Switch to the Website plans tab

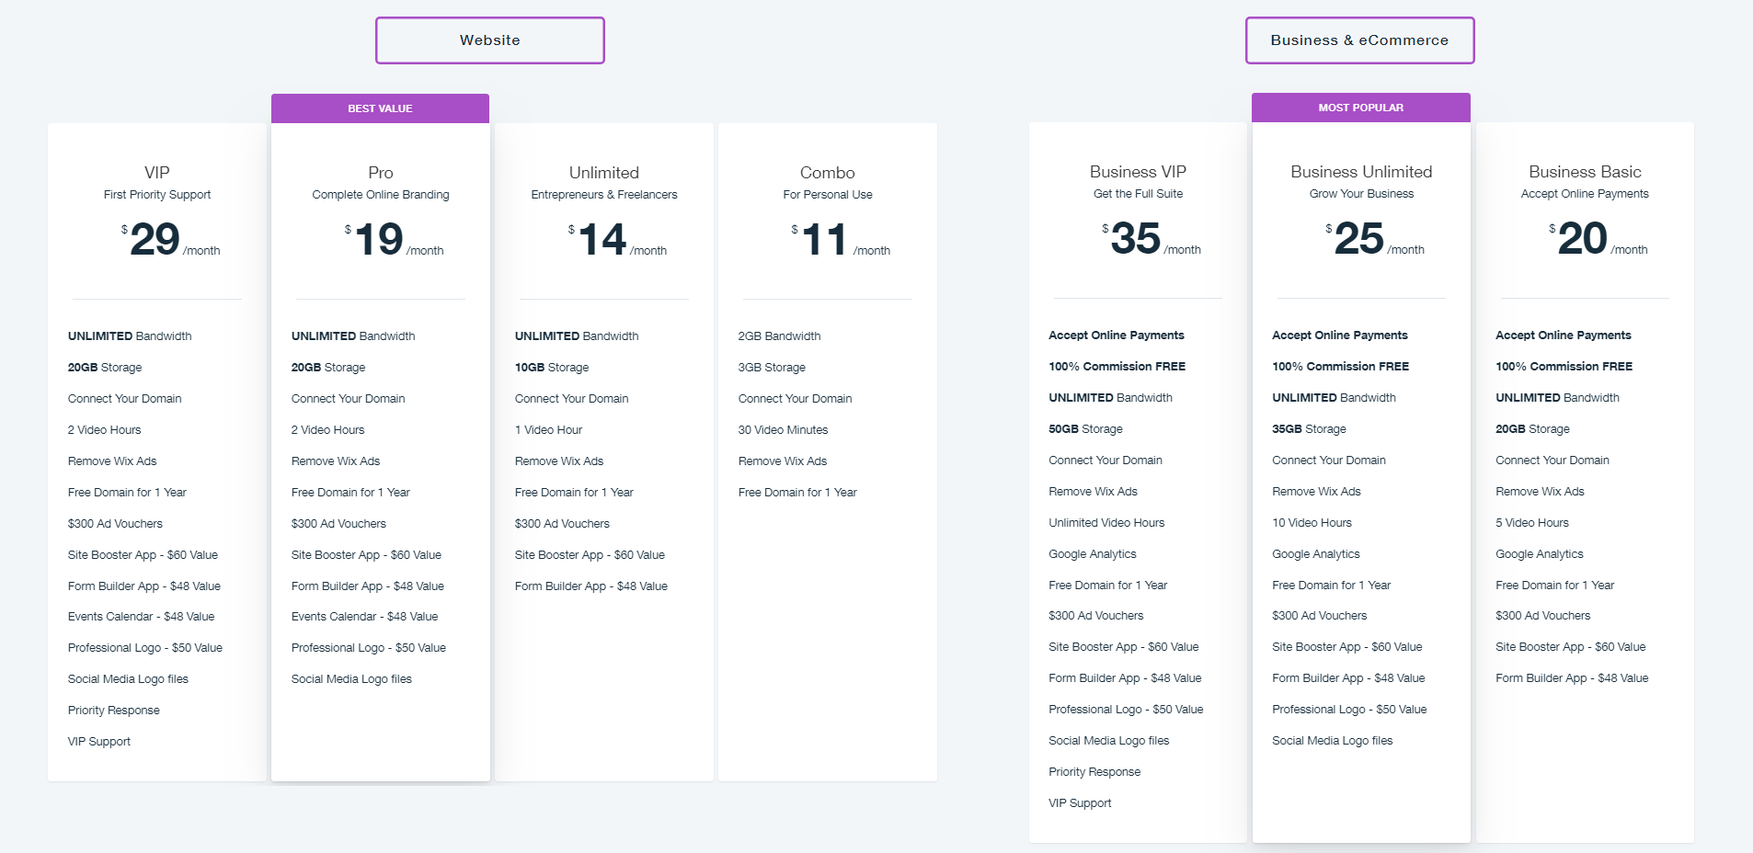(x=489, y=40)
